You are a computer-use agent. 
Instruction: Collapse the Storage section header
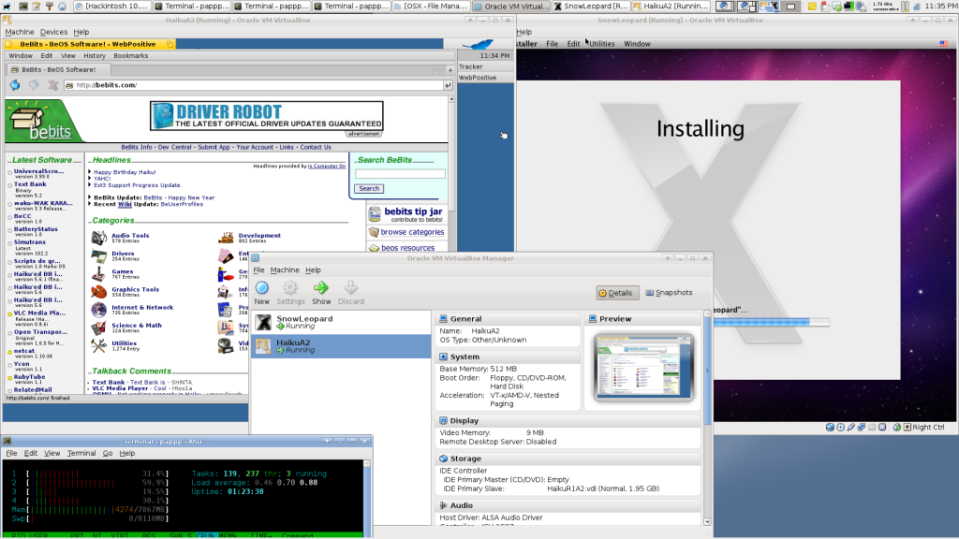[568, 459]
